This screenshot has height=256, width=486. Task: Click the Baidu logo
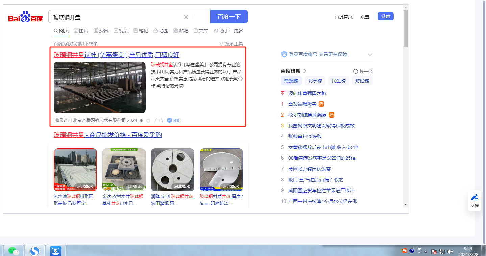click(x=26, y=17)
